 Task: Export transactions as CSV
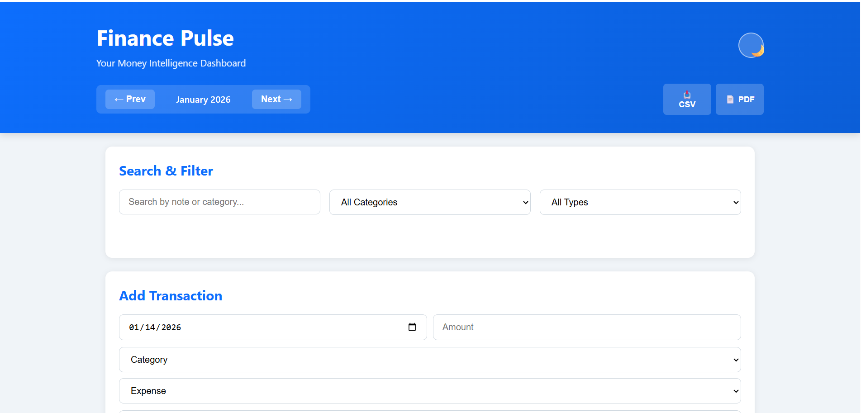687,100
